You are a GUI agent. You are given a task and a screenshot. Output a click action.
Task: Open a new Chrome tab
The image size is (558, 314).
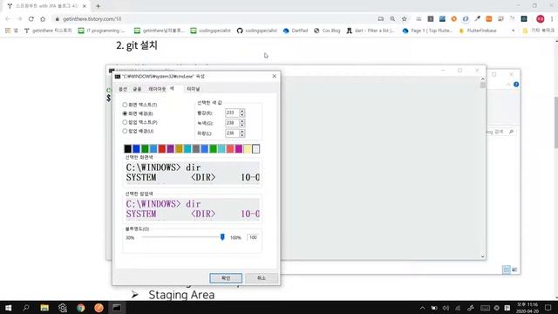98,6
